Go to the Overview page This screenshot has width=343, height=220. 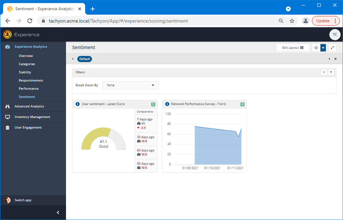[26, 56]
